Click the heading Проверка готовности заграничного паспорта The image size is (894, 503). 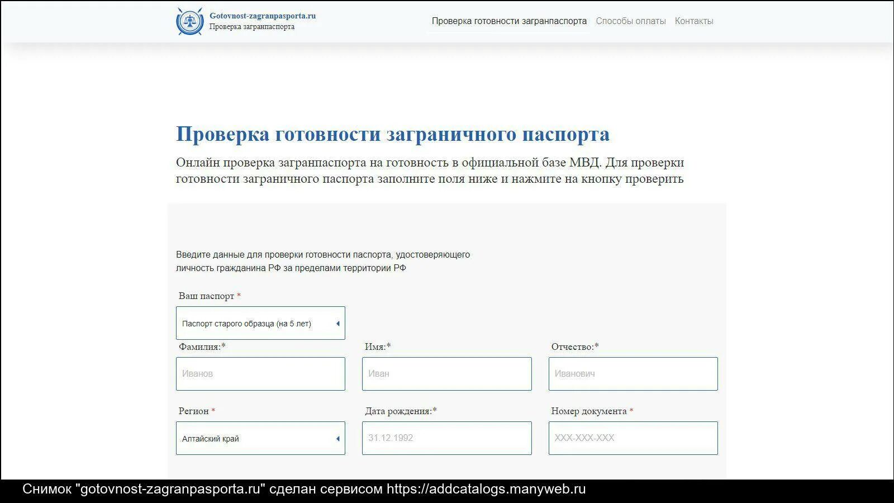tap(393, 134)
